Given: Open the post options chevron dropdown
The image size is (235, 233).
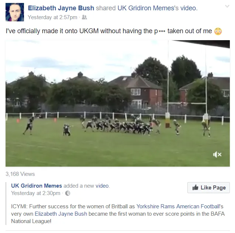Looking at the screenshot, I should coord(227,6).
